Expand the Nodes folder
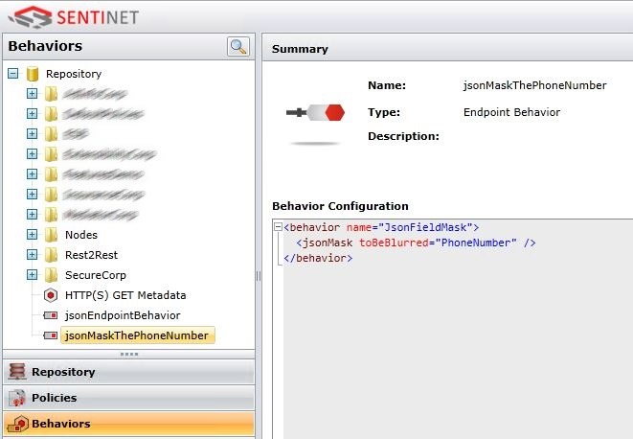The width and height of the screenshot is (633, 439). click(x=32, y=235)
